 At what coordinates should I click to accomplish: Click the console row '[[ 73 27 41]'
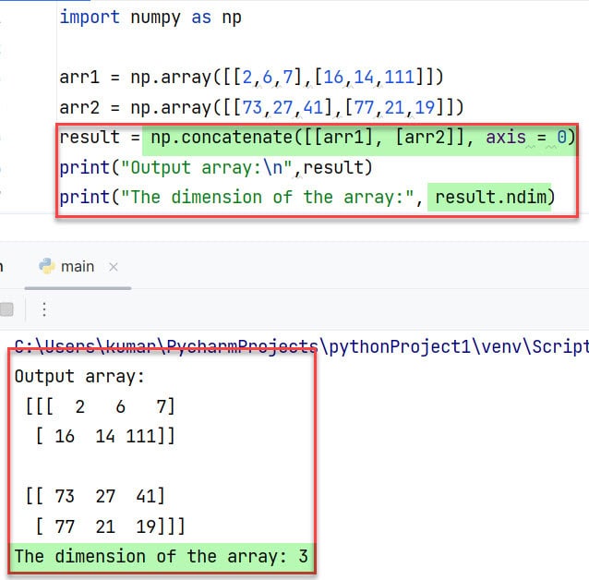pyautogui.click(x=95, y=496)
